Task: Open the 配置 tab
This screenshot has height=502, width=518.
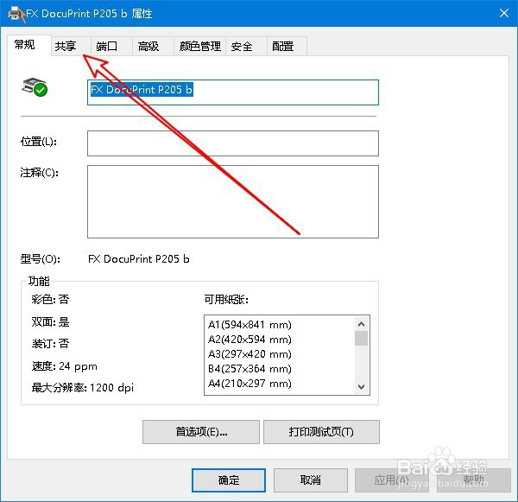Action: [x=287, y=47]
